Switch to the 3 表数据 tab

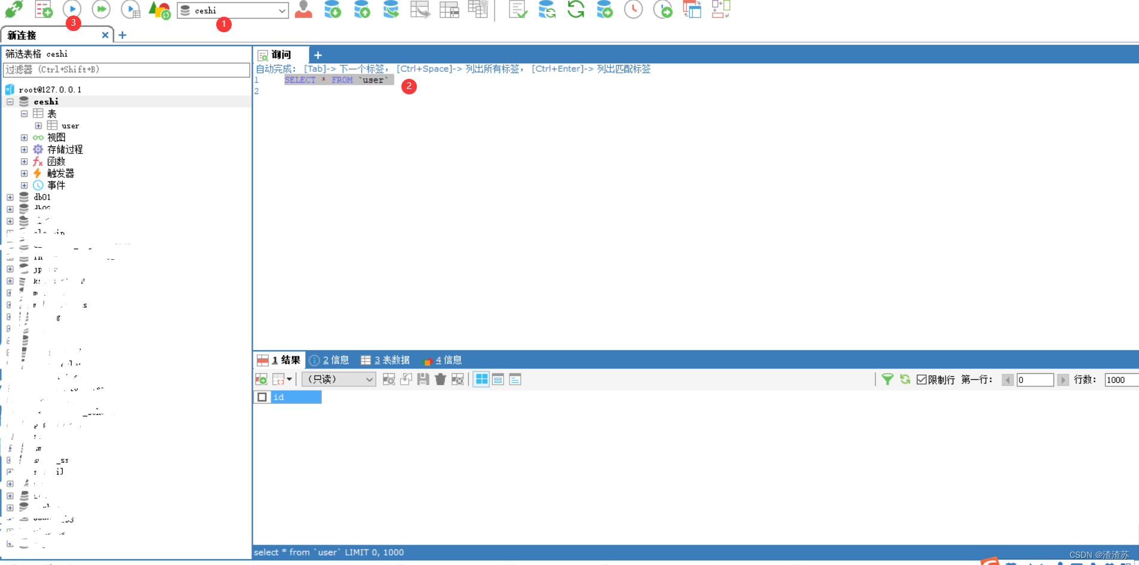(385, 360)
